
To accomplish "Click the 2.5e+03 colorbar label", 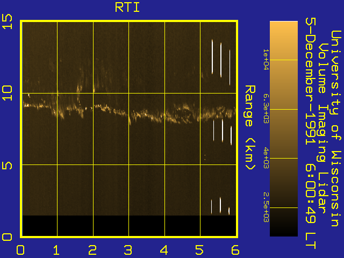I will [266, 207].
